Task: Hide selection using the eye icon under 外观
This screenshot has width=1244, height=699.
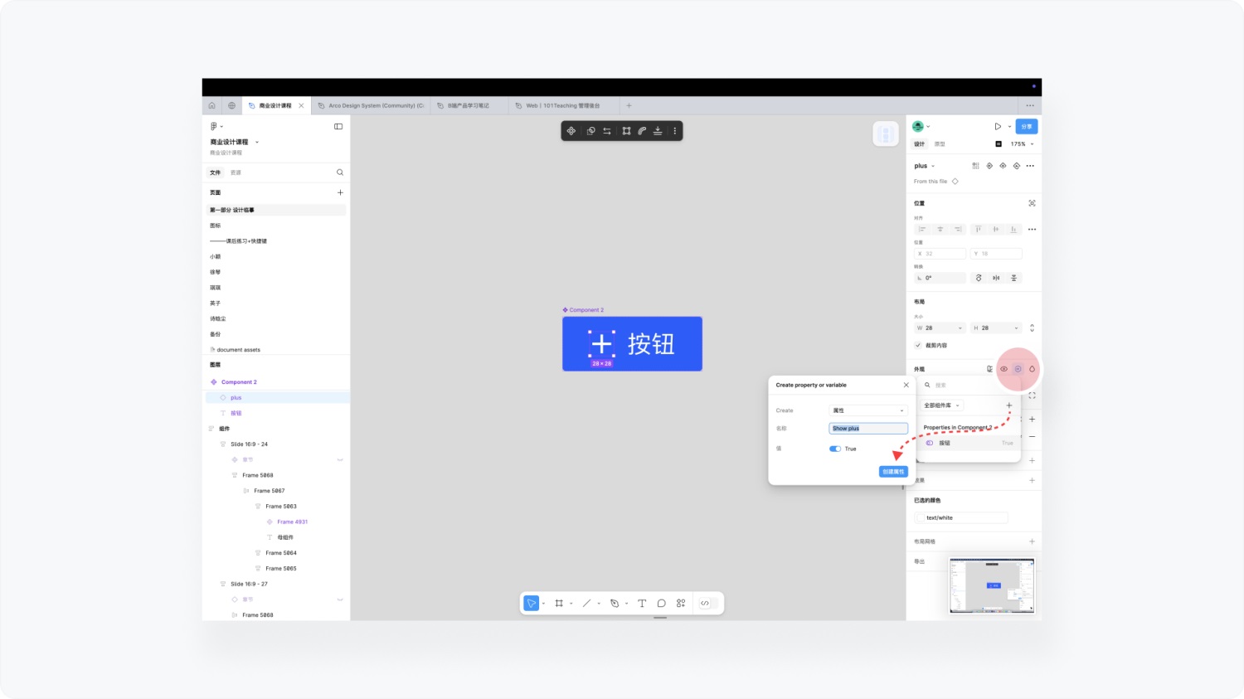Action: (x=1004, y=368)
